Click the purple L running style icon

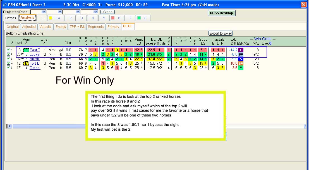coord(241,50)
